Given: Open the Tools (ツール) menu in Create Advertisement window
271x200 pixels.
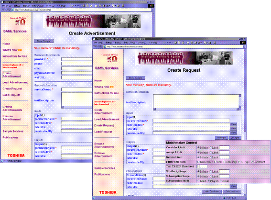Looking at the screenshot, I should (x=50, y=6).
